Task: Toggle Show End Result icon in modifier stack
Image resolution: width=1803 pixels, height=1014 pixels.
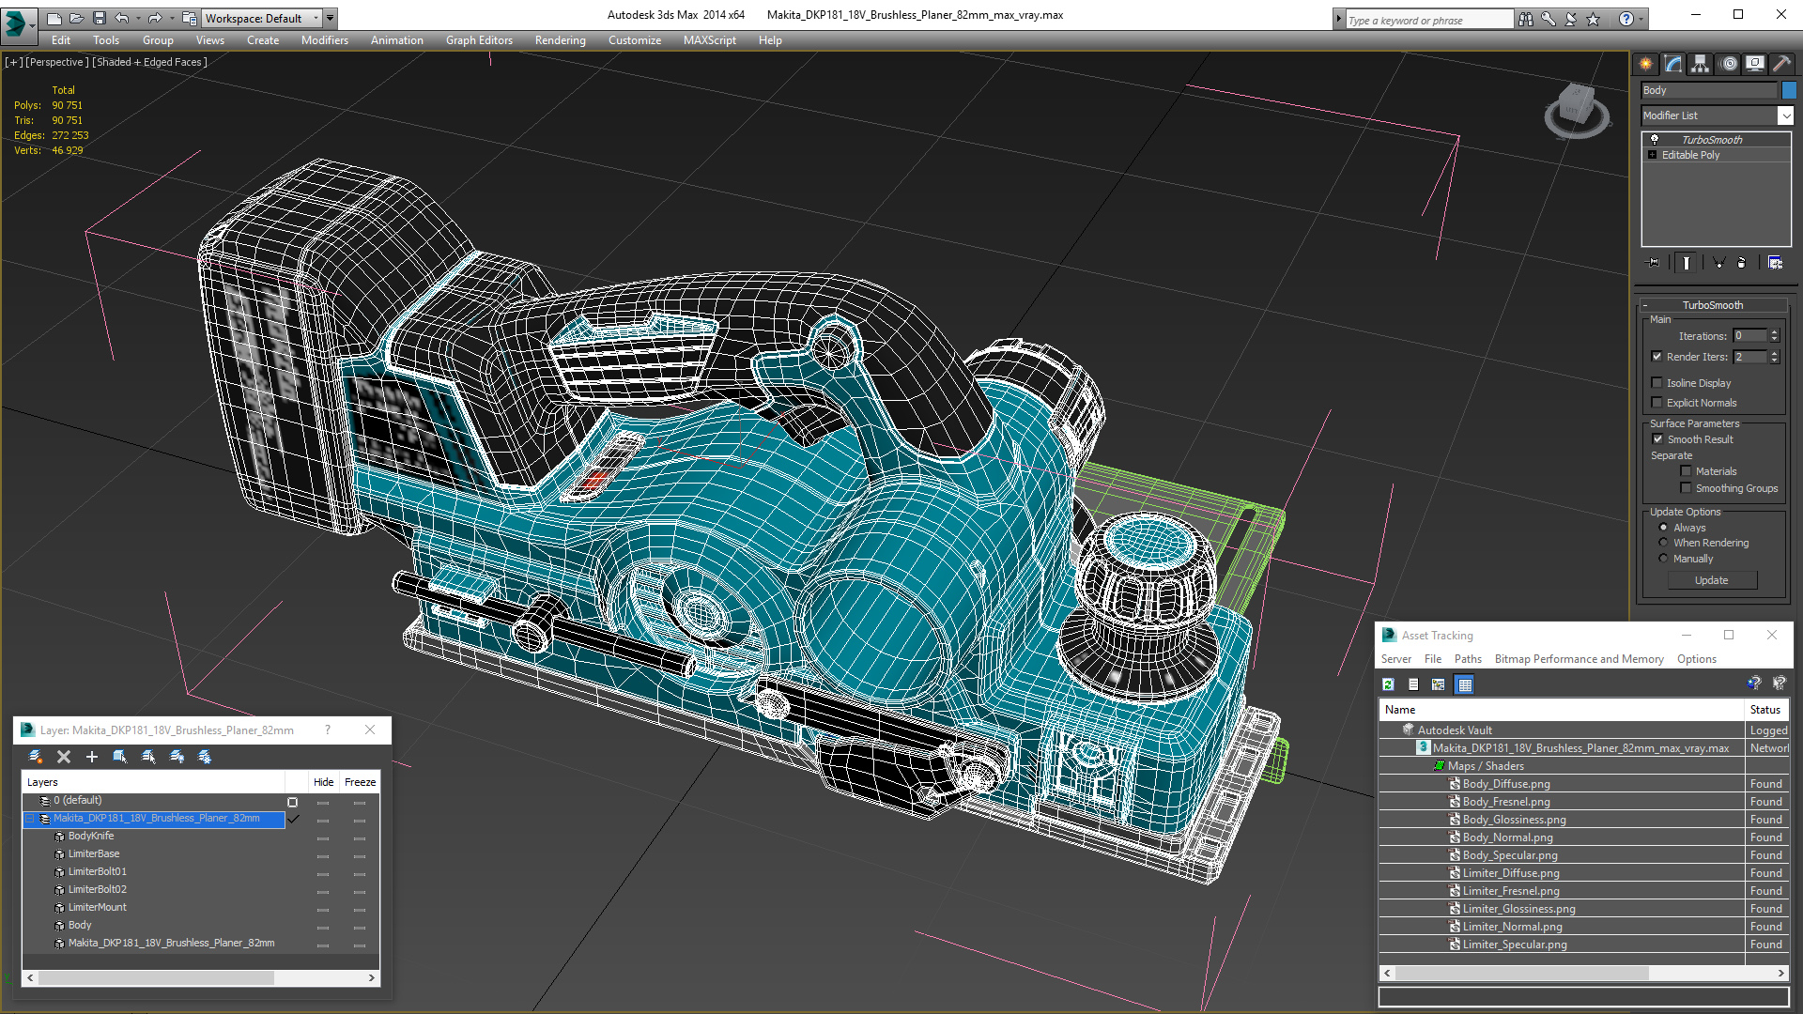Action: [x=1687, y=263]
